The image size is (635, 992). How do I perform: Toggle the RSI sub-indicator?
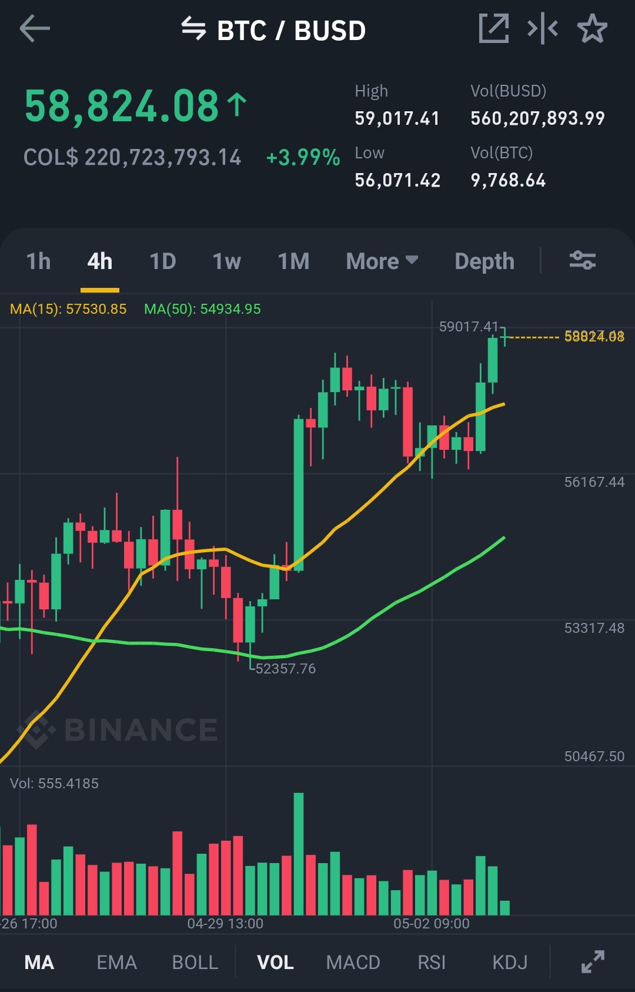(432, 962)
